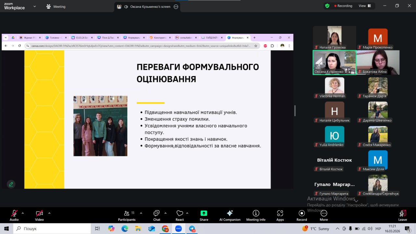Open screen share options ellipsis menu
The width and height of the screenshot is (416, 234).
[x=176, y=6]
